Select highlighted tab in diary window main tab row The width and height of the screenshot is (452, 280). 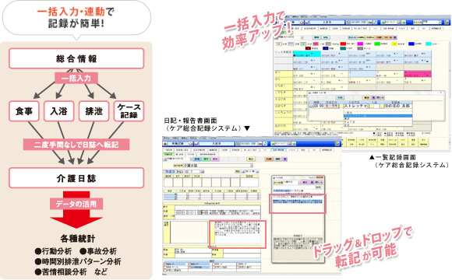click(x=278, y=150)
